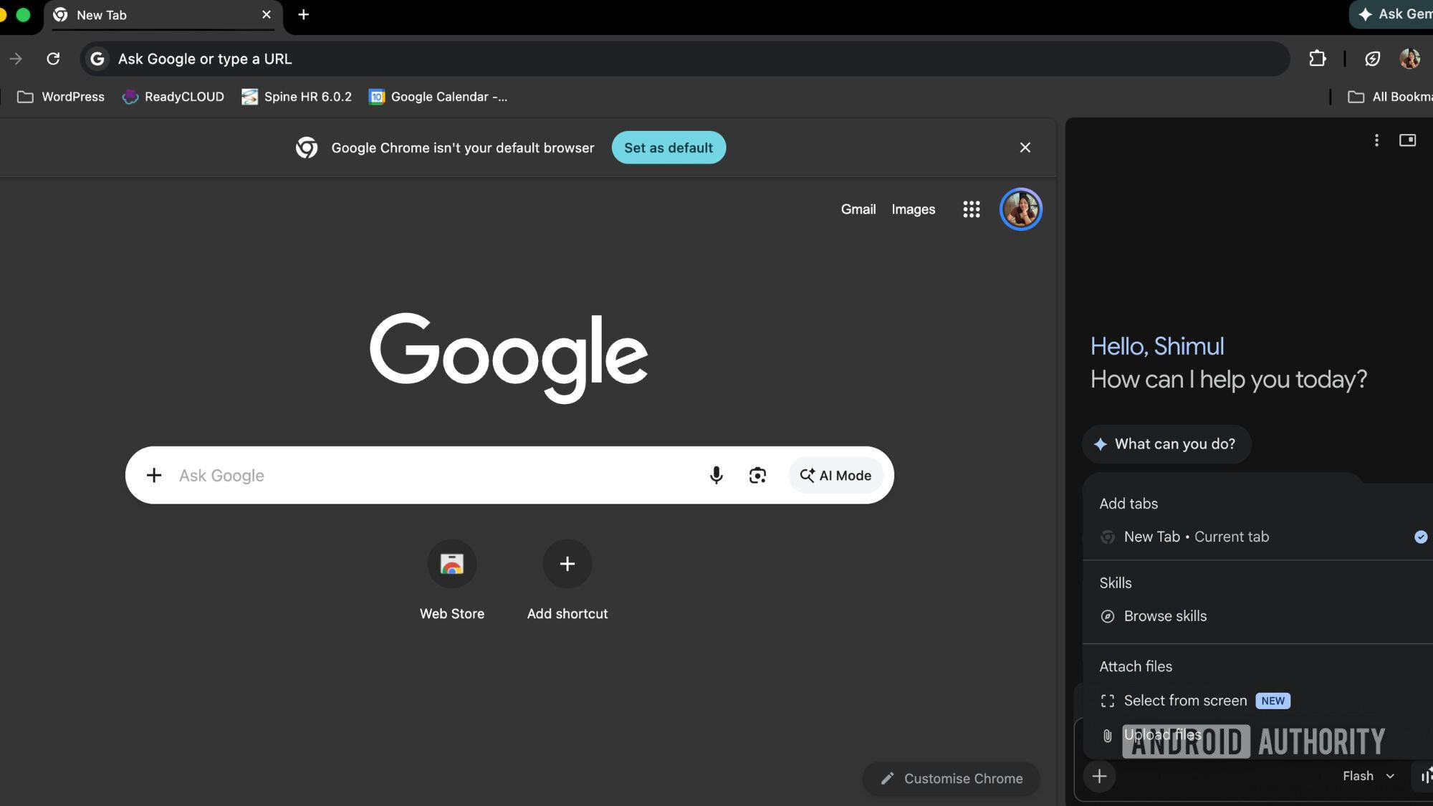Reload the page with the refresh icon
Viewport: 1433px width, 806px height.
tap(53, 59)
